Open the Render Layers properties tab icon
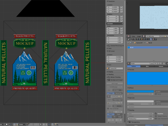 [x=135, y=39]
